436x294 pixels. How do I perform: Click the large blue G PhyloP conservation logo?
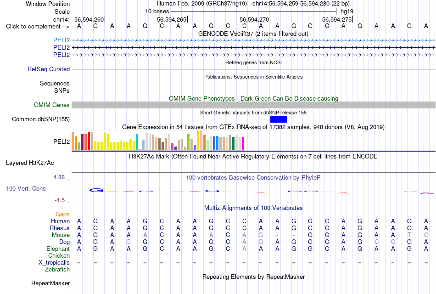tap(96, 191)
